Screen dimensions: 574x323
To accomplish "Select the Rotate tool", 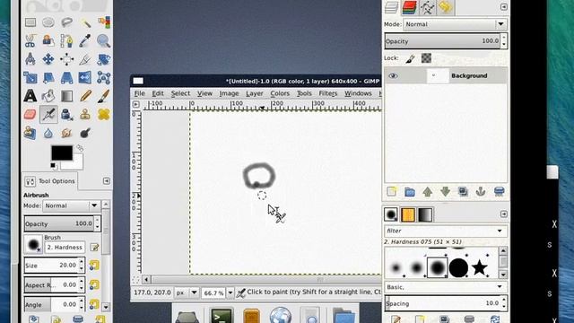I will pos(104,59).
